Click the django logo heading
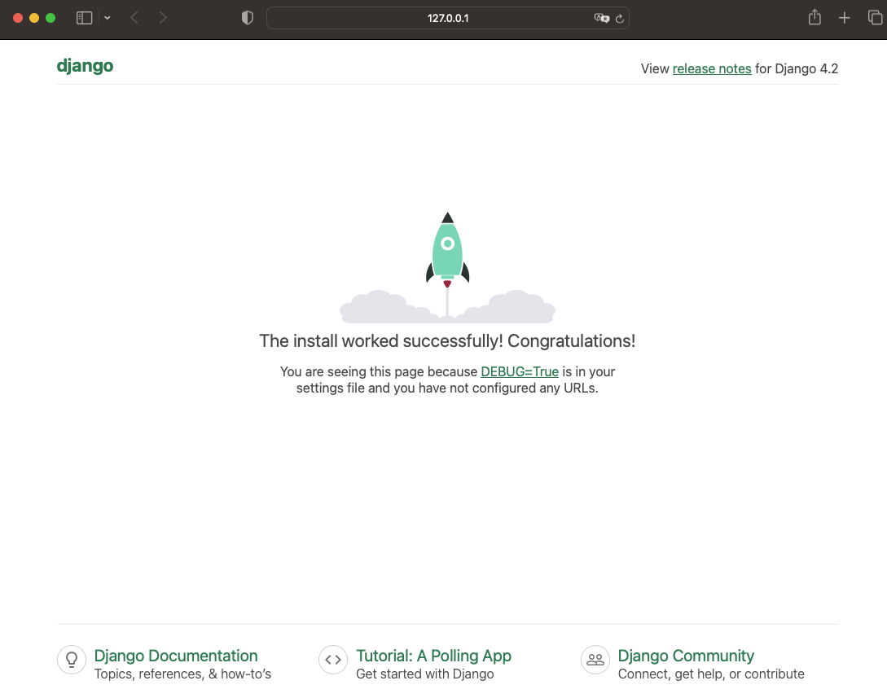887x698 pixels. 85,66
